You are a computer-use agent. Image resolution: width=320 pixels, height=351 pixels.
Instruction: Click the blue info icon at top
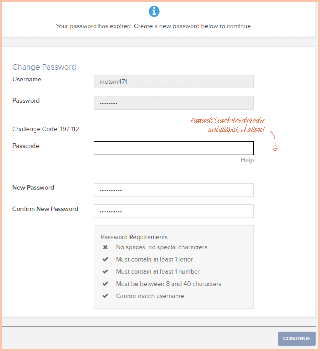tap(154, 11)
